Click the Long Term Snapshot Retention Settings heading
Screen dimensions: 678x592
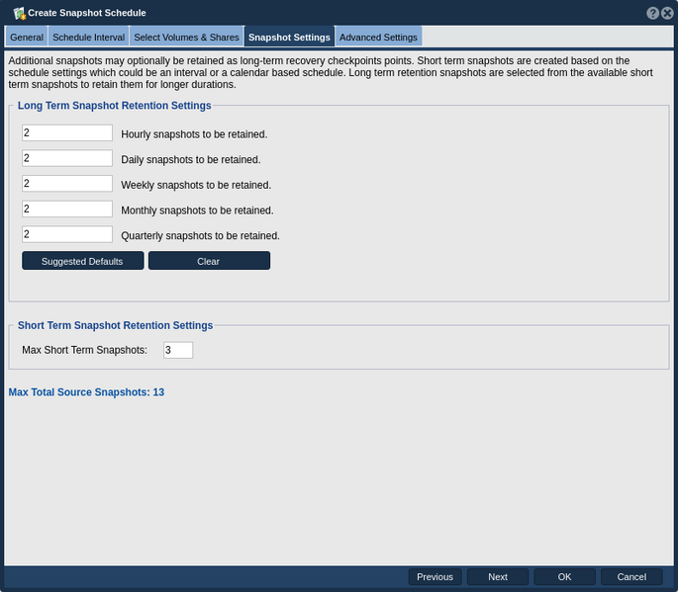click(114, 106)
